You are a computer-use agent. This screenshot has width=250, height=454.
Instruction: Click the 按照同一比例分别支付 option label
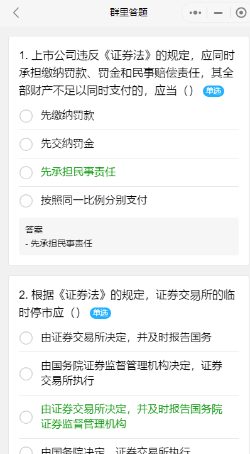[x=94, y=201]
